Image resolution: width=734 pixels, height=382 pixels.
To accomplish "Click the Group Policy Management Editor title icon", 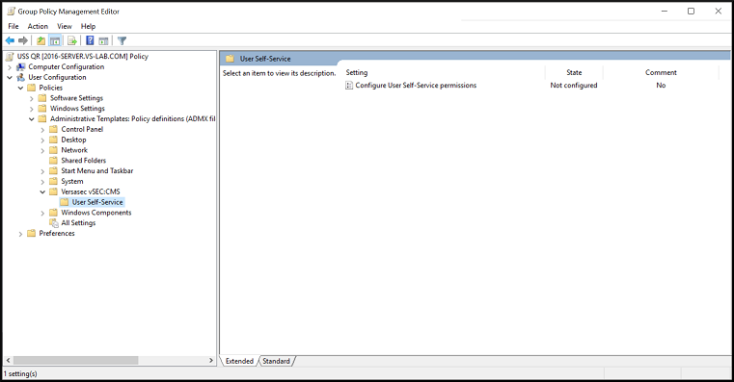I will point(12,12).
